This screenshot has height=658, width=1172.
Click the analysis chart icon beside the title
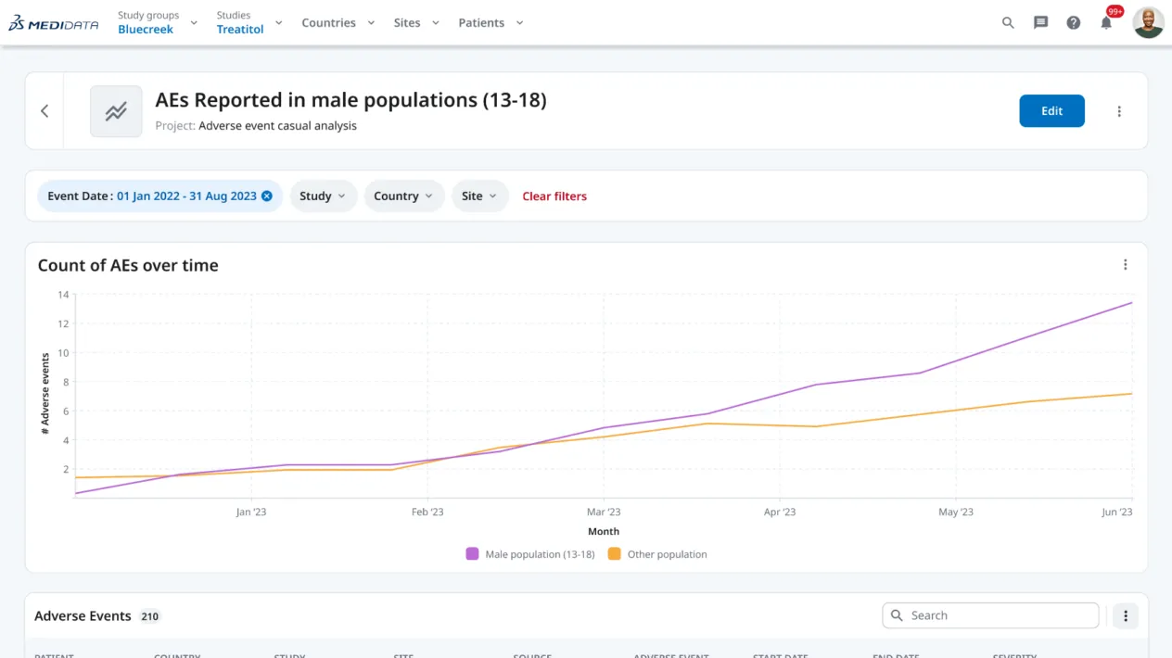tap(116, 110)
